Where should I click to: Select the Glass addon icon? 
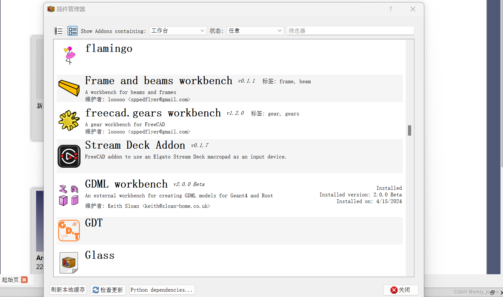[69, 263]
